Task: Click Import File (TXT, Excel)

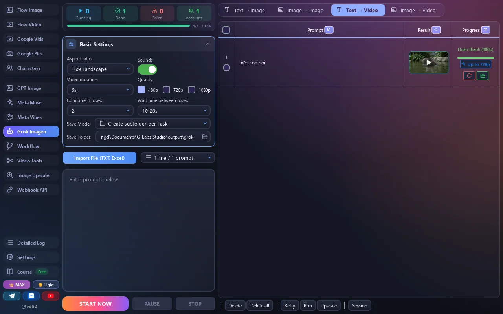Action: (x=99, y=158)
